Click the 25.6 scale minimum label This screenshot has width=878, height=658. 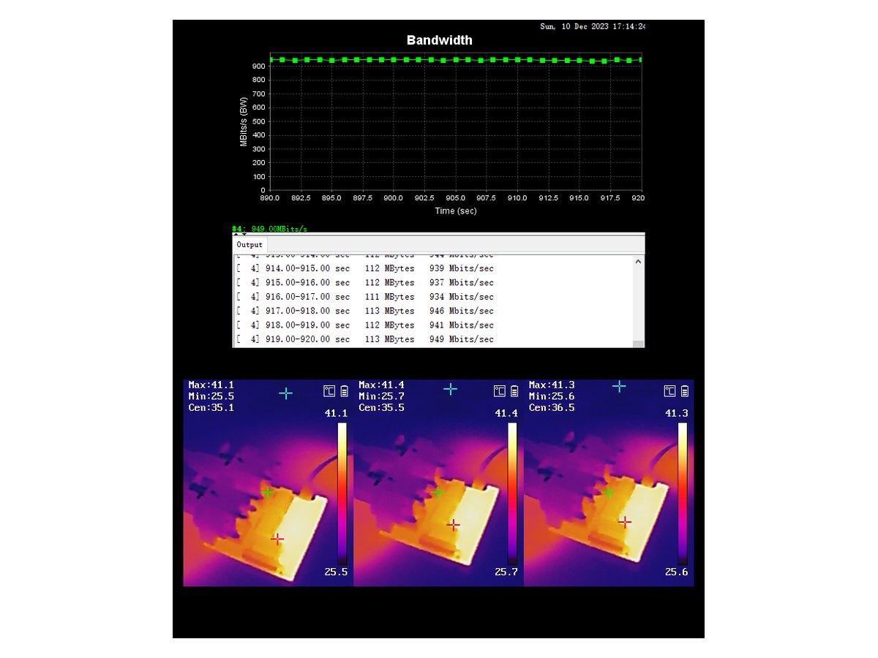[x=676, y=572]
